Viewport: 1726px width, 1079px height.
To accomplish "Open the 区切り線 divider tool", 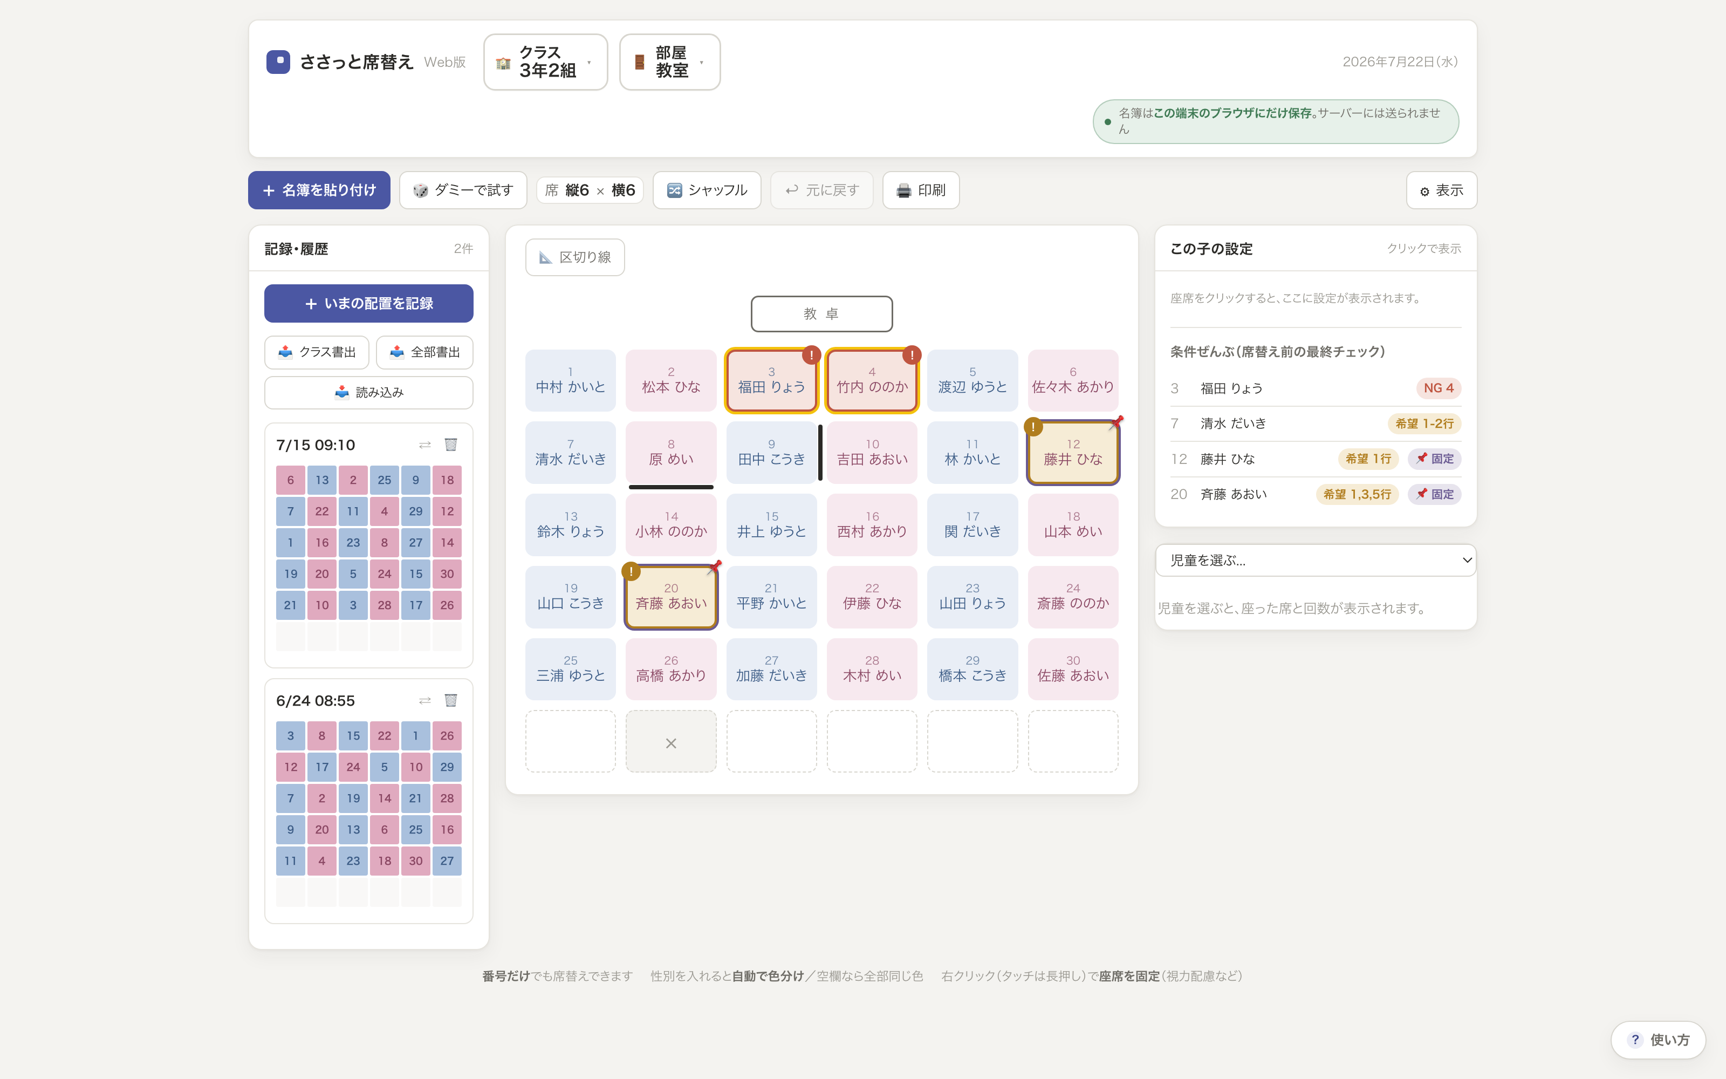I will (575, 257).
